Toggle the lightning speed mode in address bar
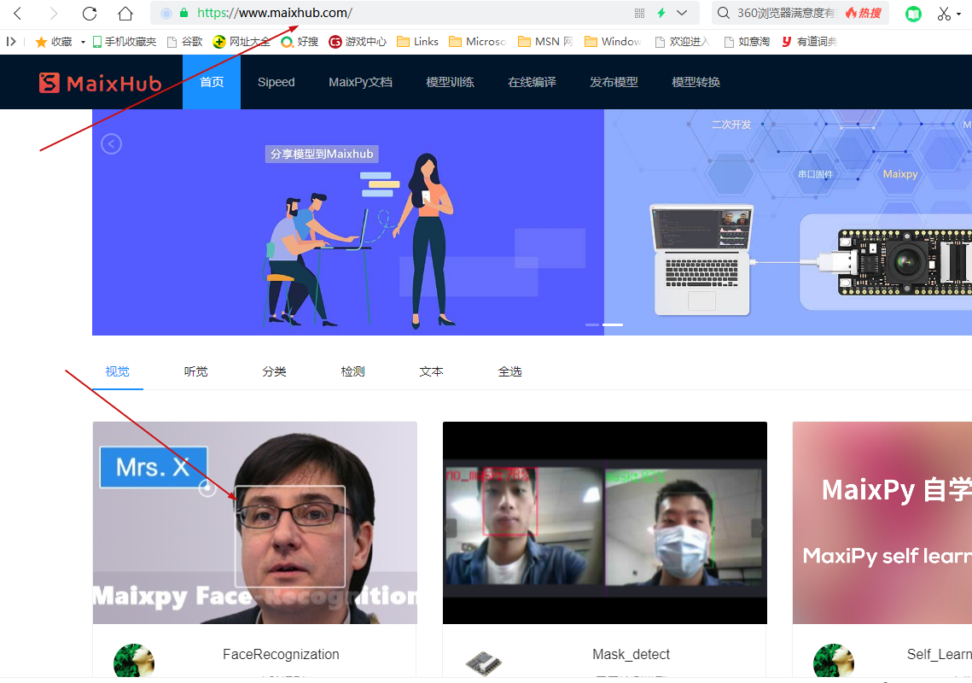 pos(663,13)
